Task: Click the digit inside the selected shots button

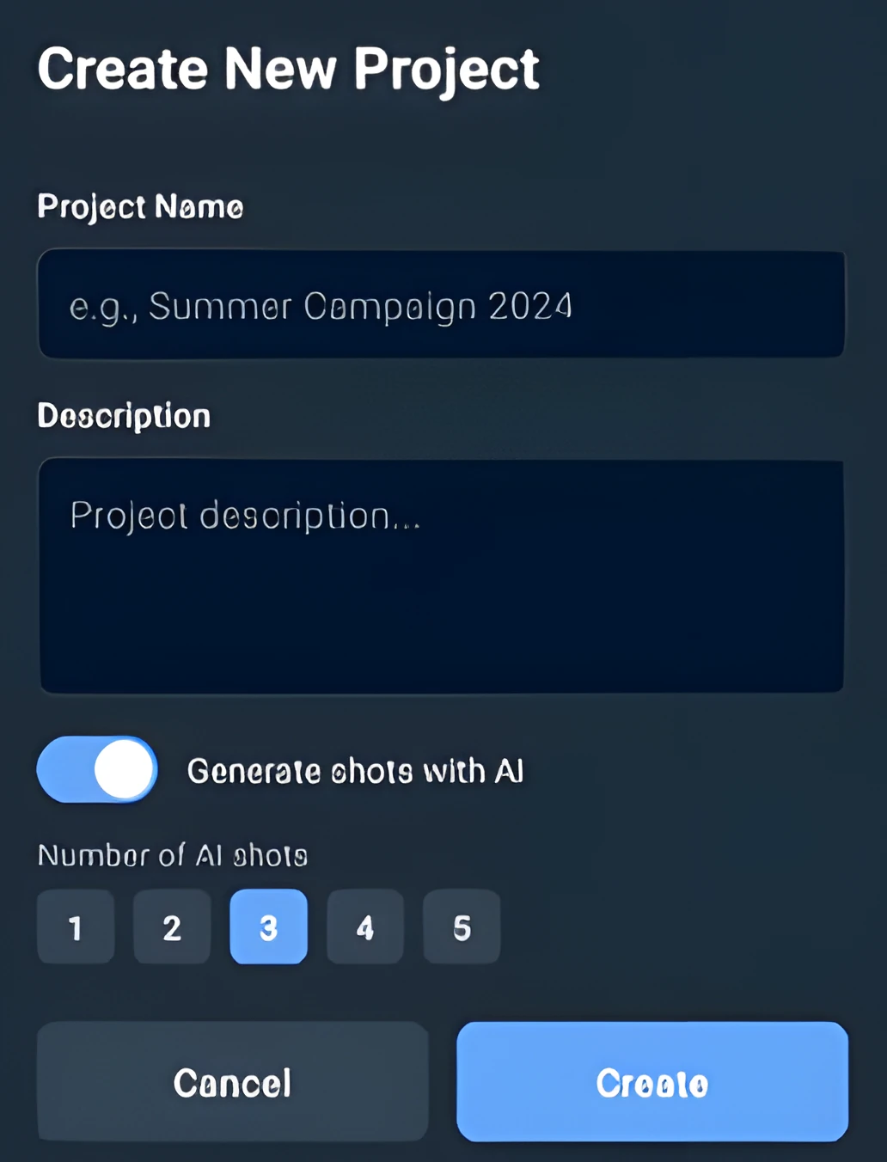Action: pyautogui.click(x=269, y=927)
